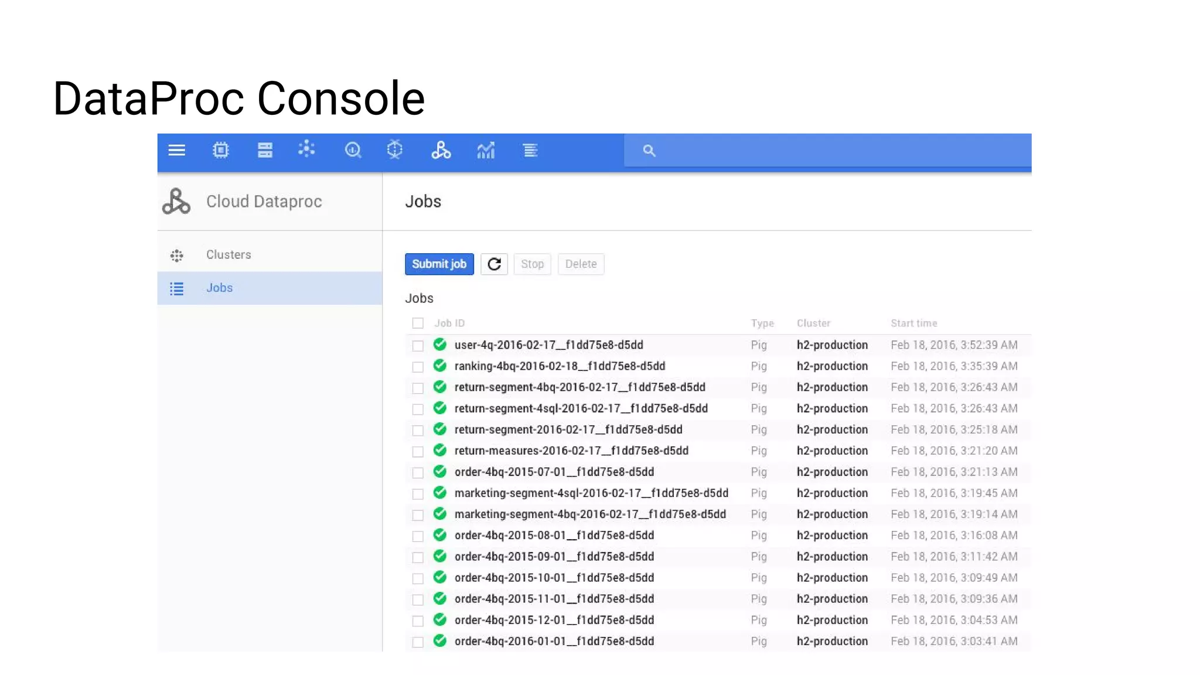Image resolution: width=1200 pixels, height=675 pixels.
Task: Check the ranking-4bq-2016-02-18 job checkbox
Action: pos(418,367)
